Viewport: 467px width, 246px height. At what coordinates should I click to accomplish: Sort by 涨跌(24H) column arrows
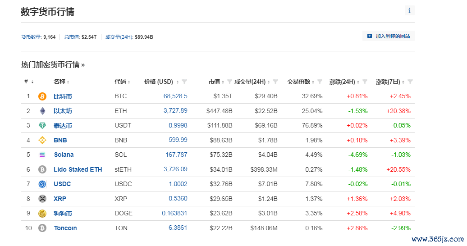tap(358, 82)
